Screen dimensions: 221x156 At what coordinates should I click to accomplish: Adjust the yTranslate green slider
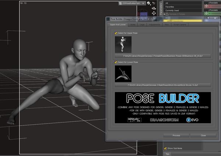(x=213, y=13)
